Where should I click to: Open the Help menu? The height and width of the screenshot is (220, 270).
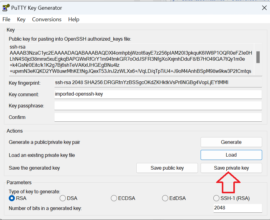[74, 19]
